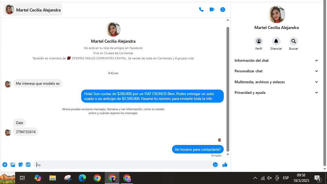This screenshot has width=327, height=184.
Task: Start a video call with the camera icon
Action: [x=212, y=10]
